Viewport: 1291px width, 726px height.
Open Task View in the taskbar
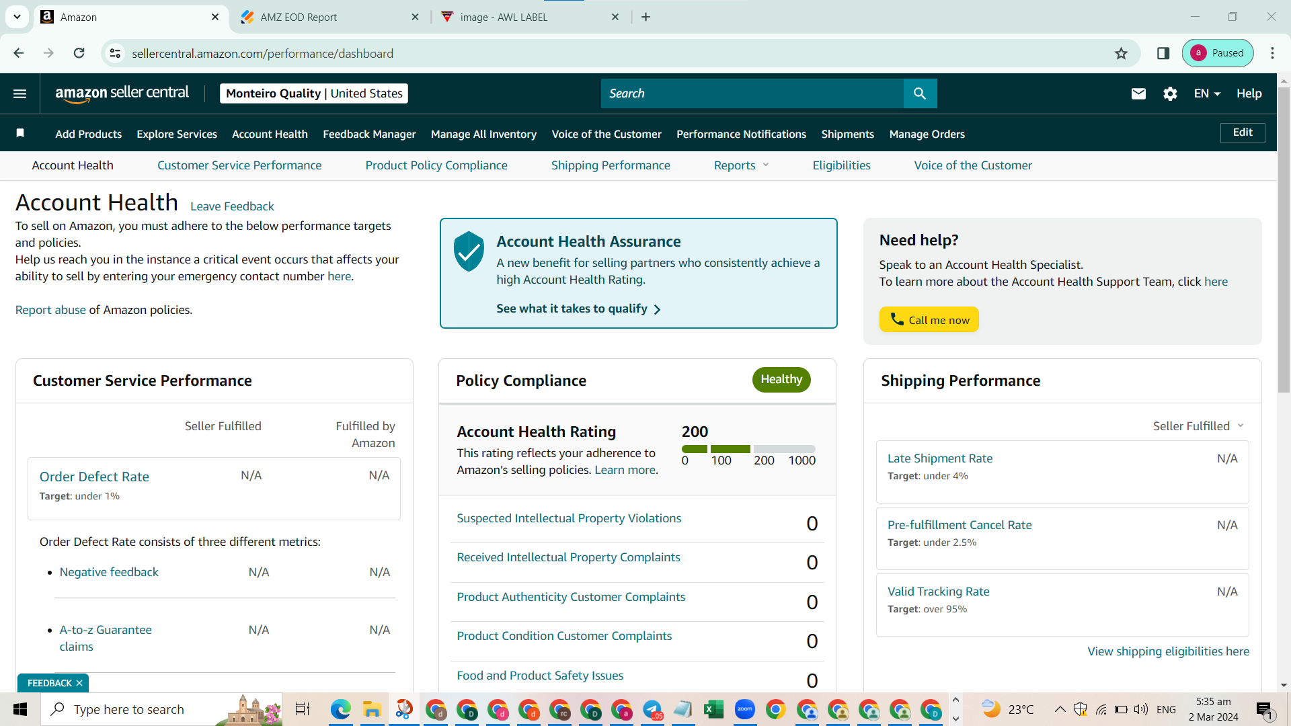(303, 709)
